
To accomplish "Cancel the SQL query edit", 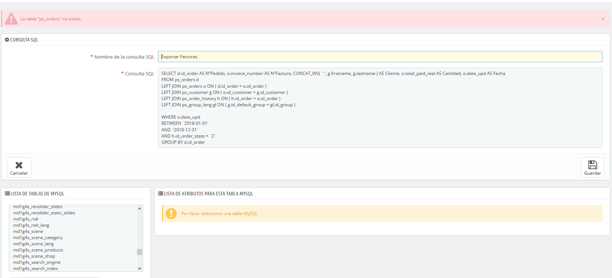I will (19, 167).
